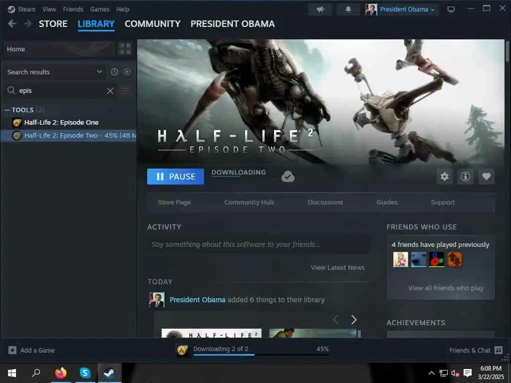Screen dimensions: 511x383
Task: Open manage gear settings icon
Action: (x=445, y=177)
